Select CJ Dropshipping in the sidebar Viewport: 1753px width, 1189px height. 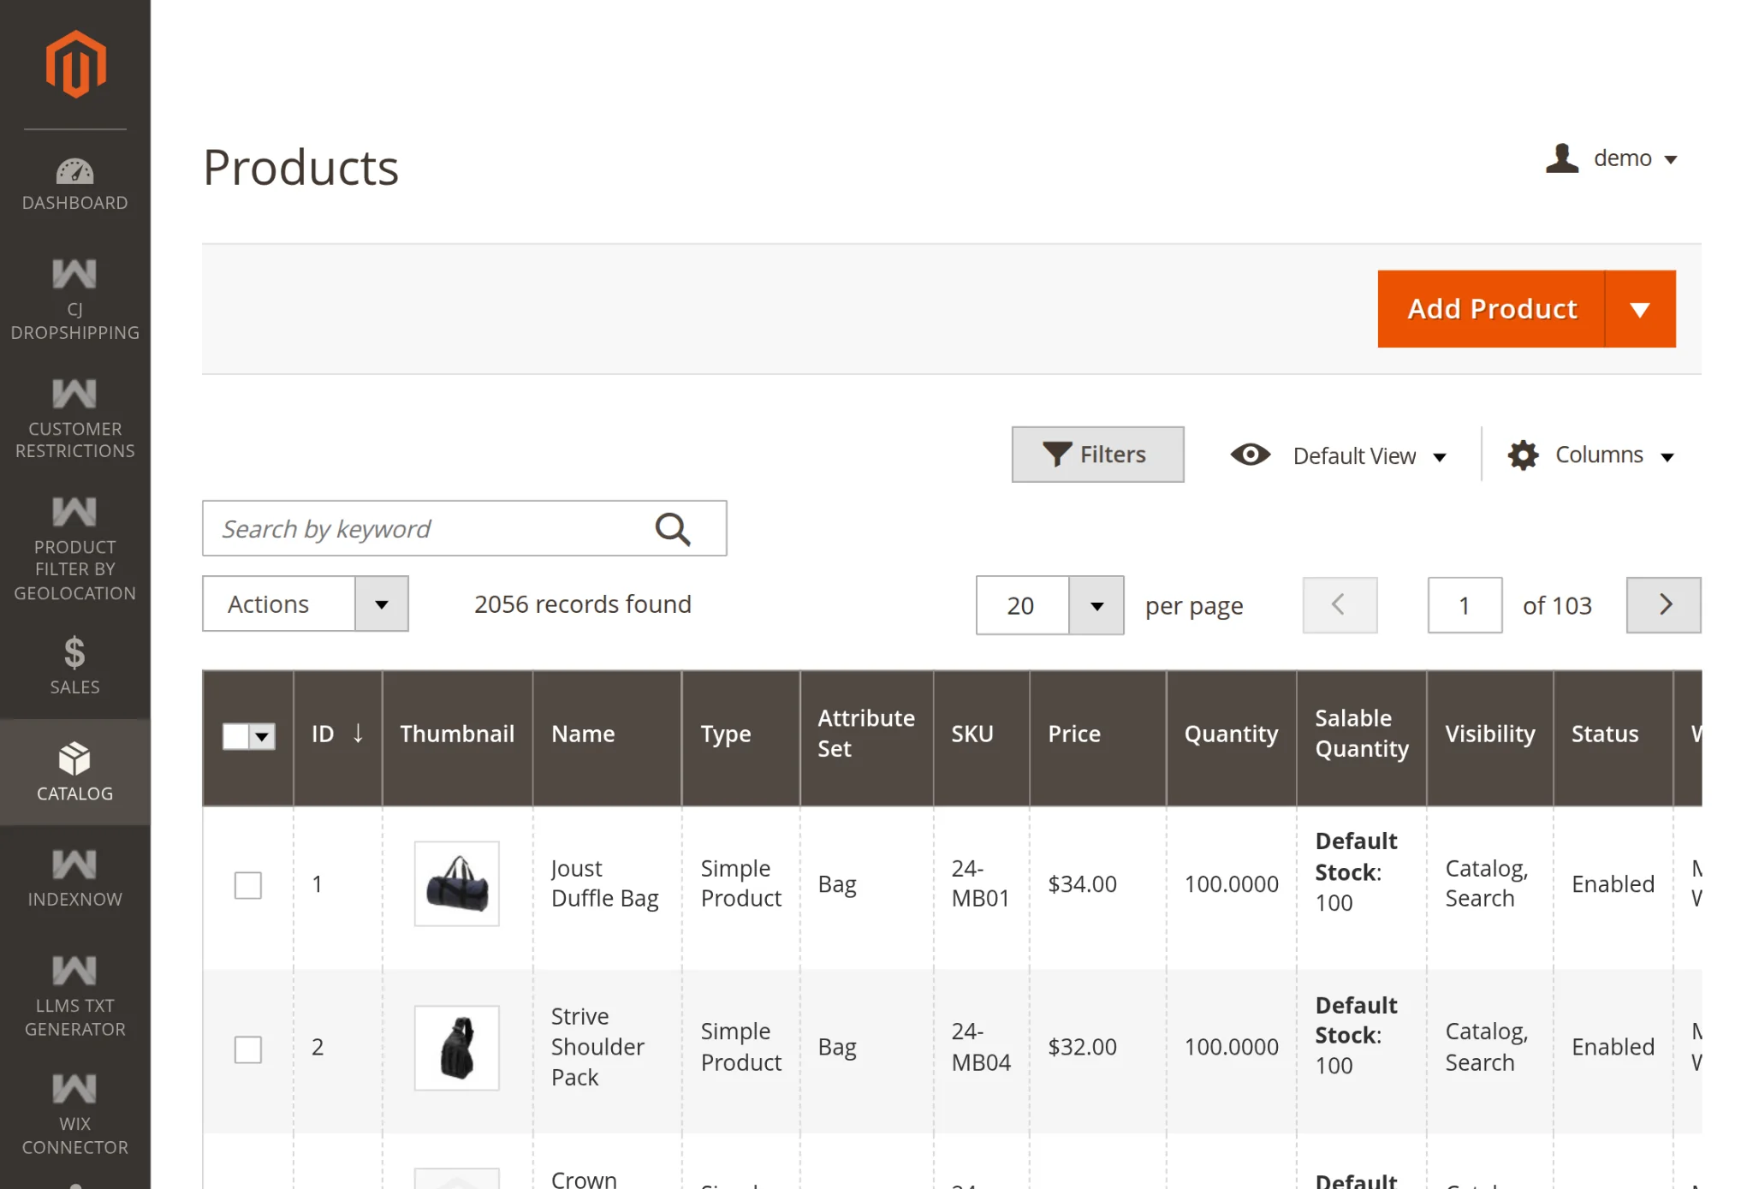point(75,298)
